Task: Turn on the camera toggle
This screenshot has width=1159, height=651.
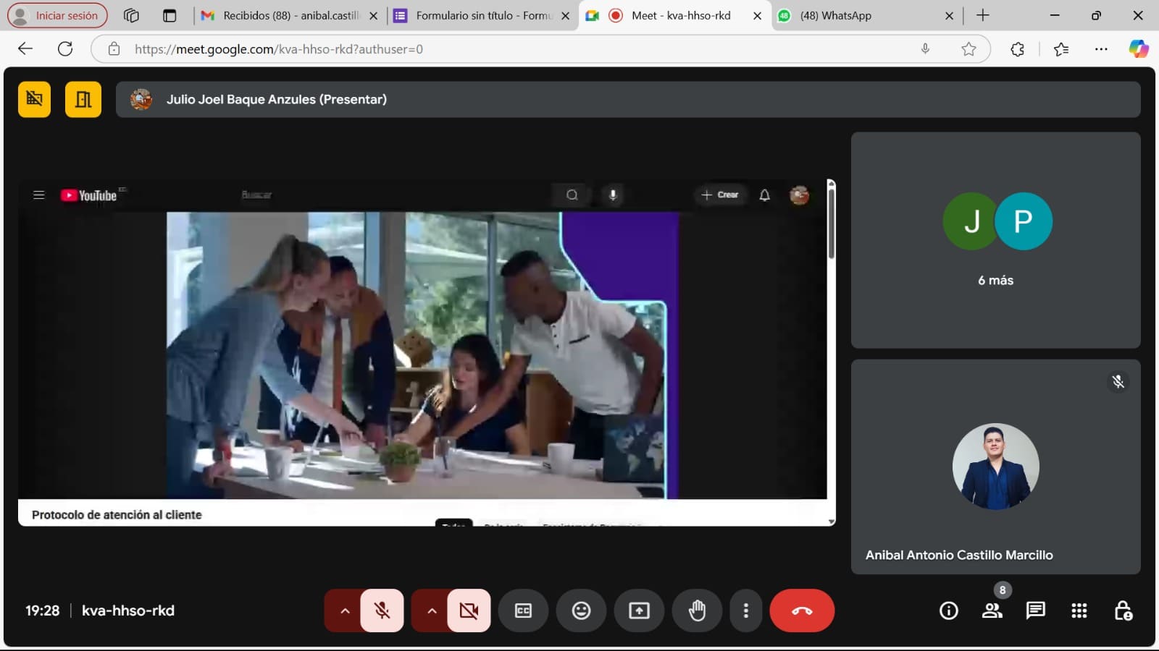Action: [469, 610]
